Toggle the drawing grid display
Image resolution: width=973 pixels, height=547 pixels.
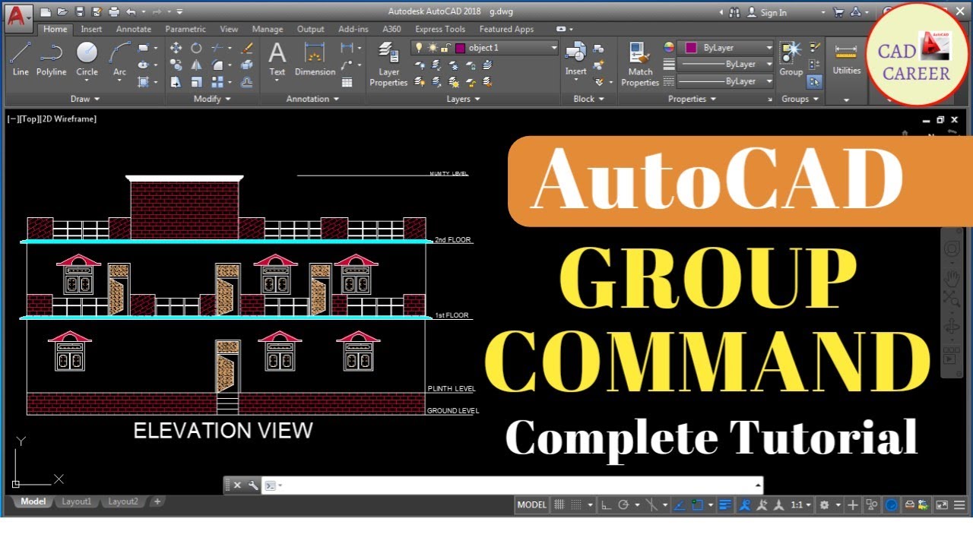[559, 505]
